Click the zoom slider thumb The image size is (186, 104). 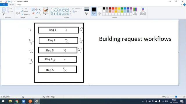coord(176,97)
